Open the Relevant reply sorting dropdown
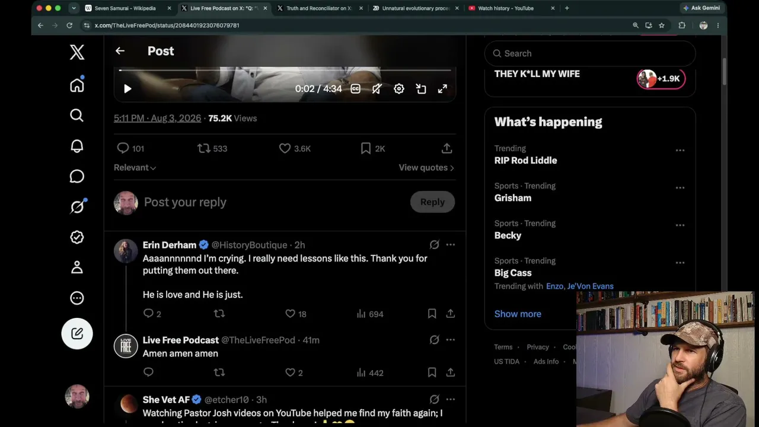Screen dimensions: 759x427 (135, 168)
